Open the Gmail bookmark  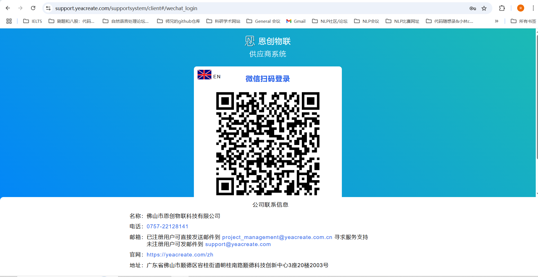tap(296, 21)
